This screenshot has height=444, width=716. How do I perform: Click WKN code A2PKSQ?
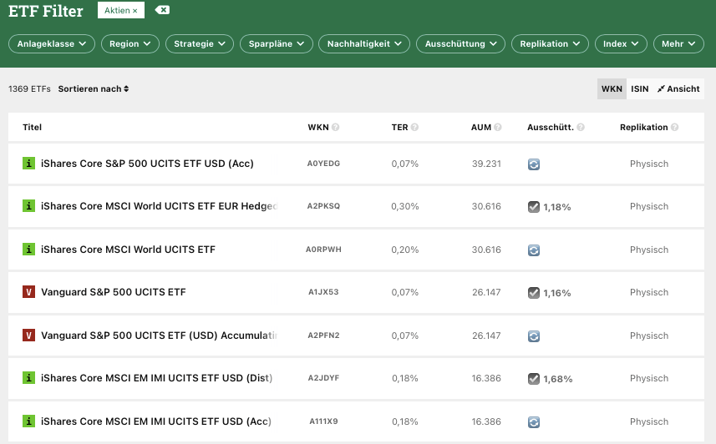pos(323,206)
